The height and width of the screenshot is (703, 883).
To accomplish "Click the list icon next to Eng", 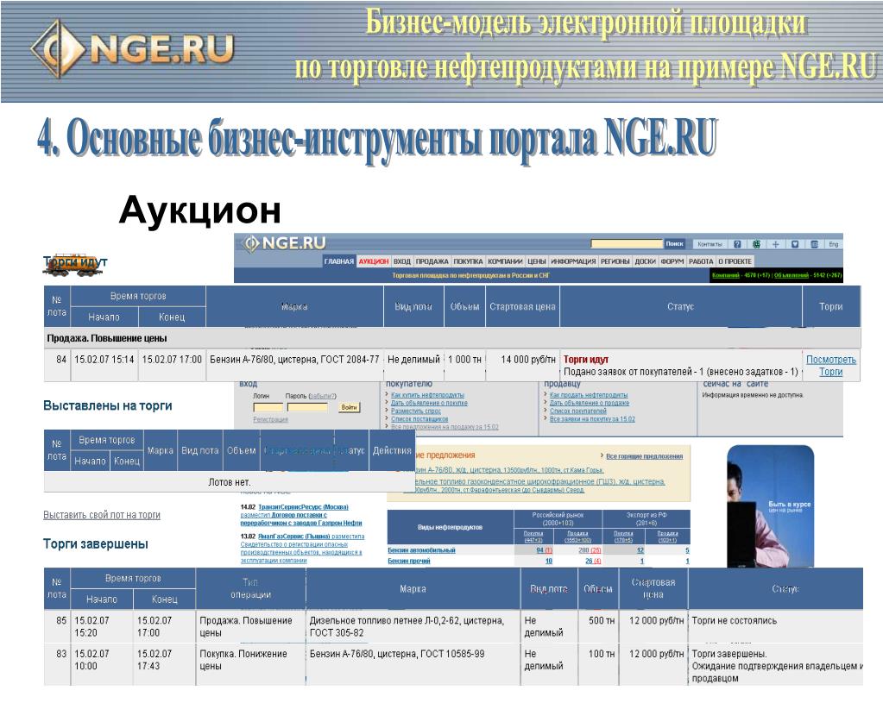I will point(814,244).
